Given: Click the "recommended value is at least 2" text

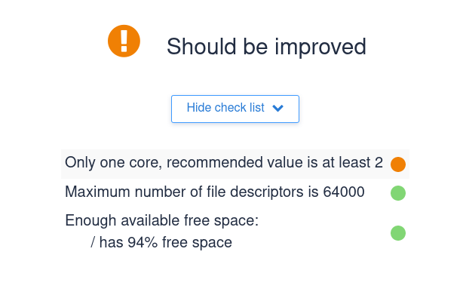Looking at the screenshot, I should (x=275, y=162).
